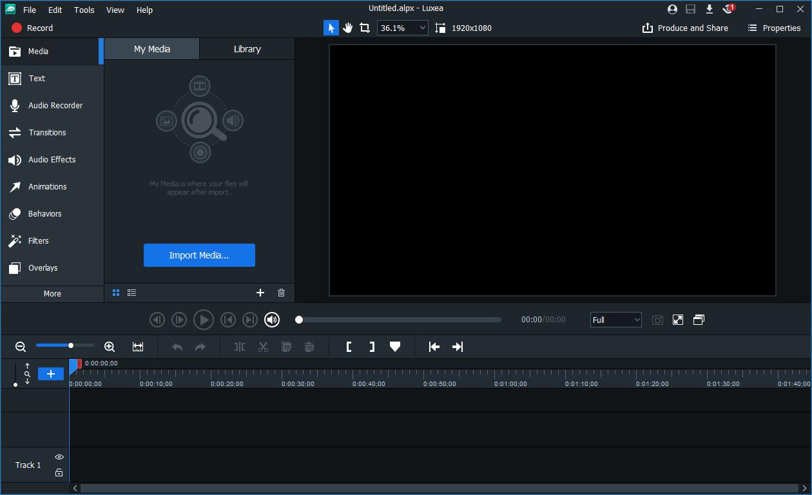
Task: Expand the sidebar with More
Action: click(52, 293)
